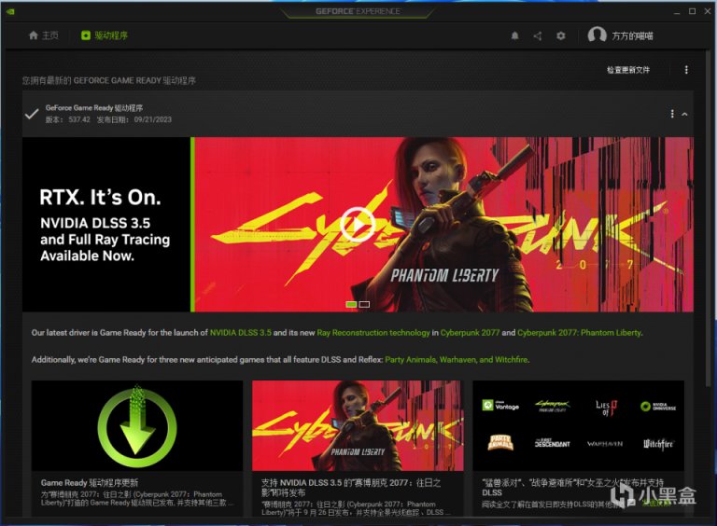The width and height of the screenshot is (717, 526).
Task: Select the second banner slide indicator
Action: pyautogui.click(x=364, y=305)
